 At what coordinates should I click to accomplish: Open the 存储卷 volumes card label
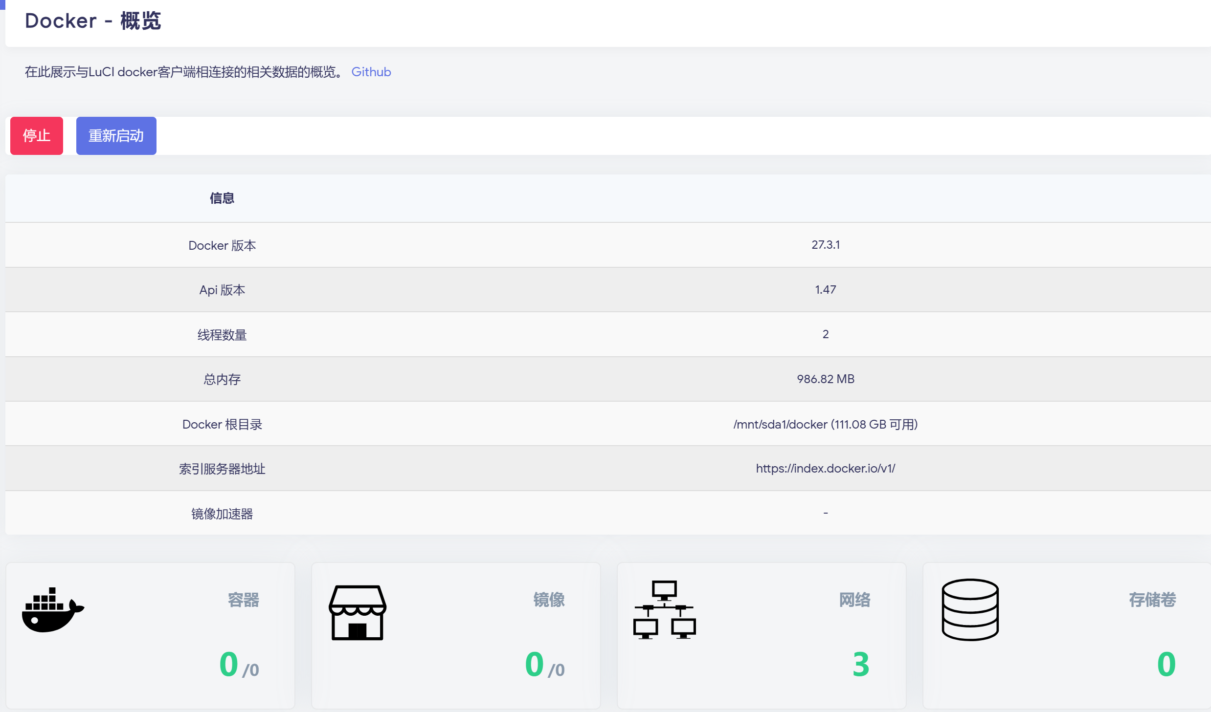tap(1152, 600)
